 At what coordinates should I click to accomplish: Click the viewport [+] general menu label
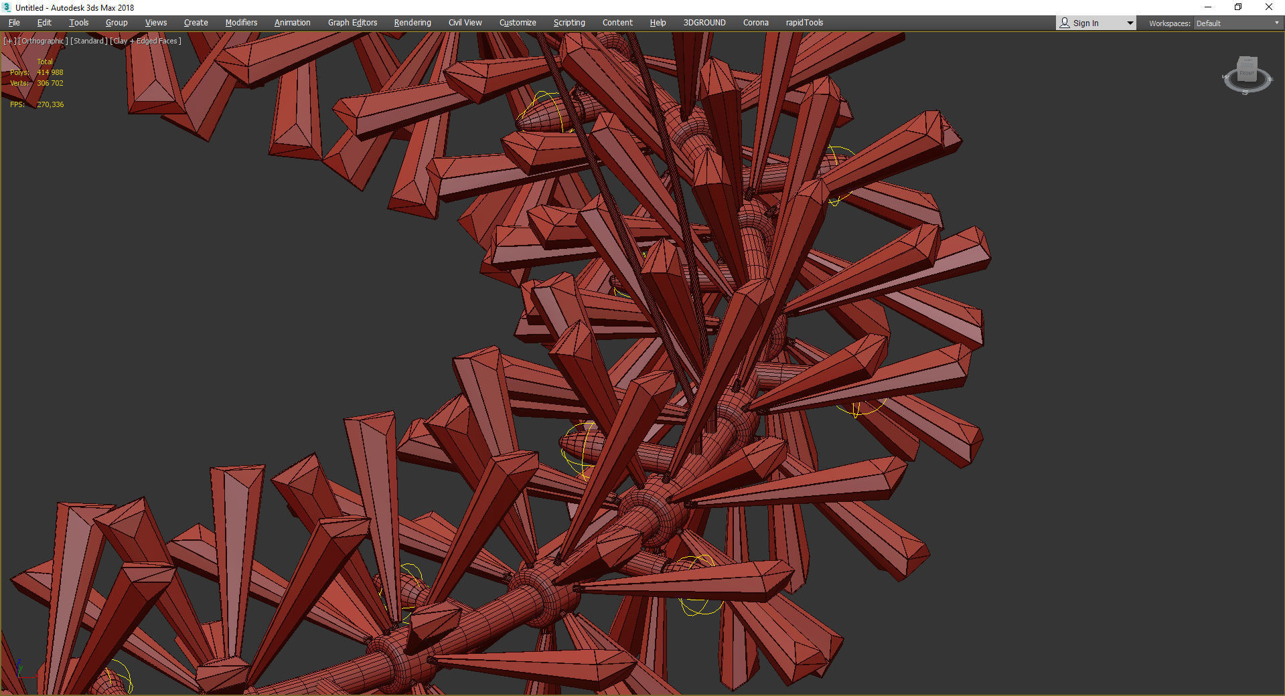coord(9,41)
